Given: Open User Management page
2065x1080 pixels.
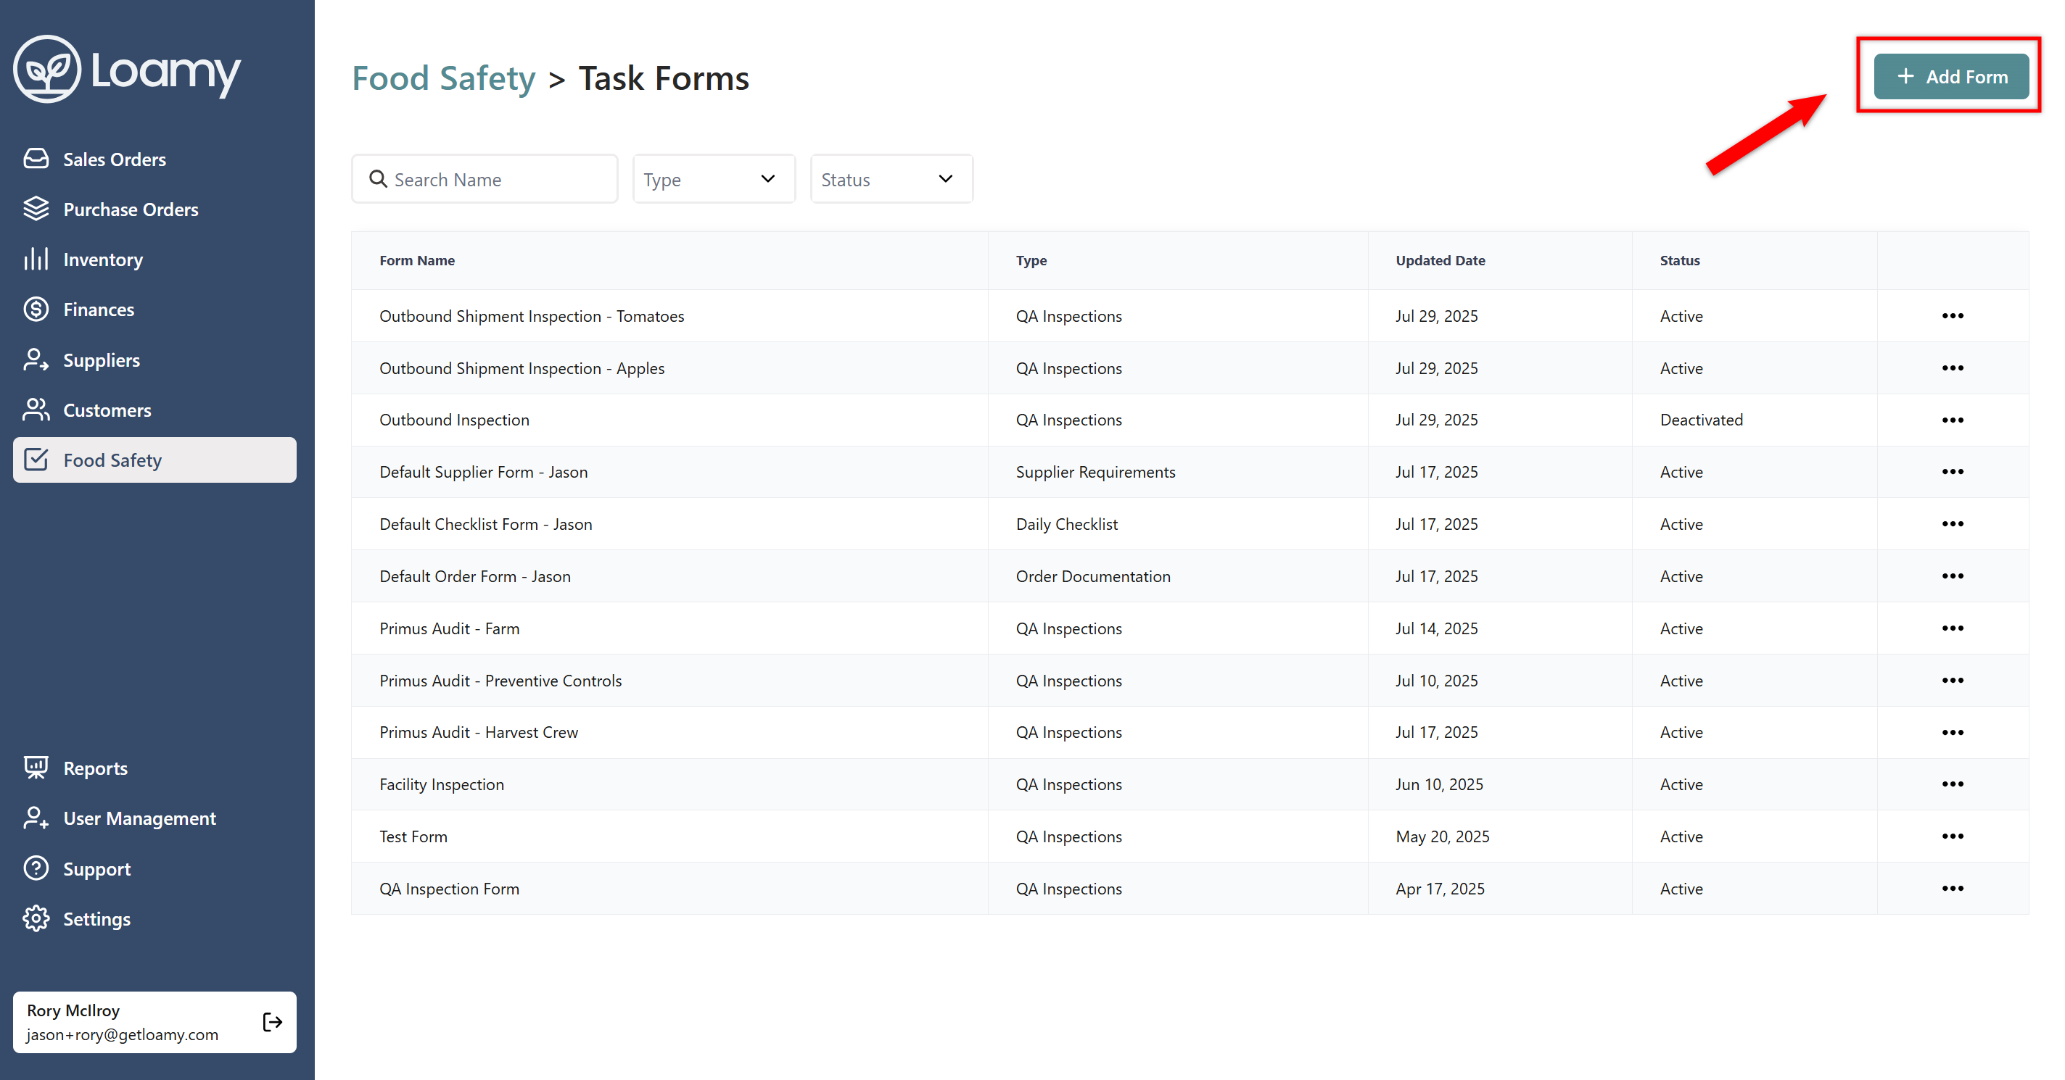Looking at the screenshot, I should [x=154, y=818].
